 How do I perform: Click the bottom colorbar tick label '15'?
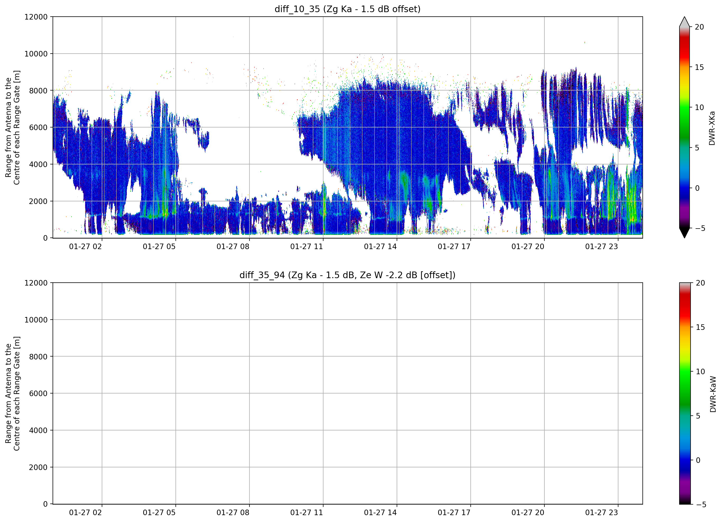(x=700, y=327)
